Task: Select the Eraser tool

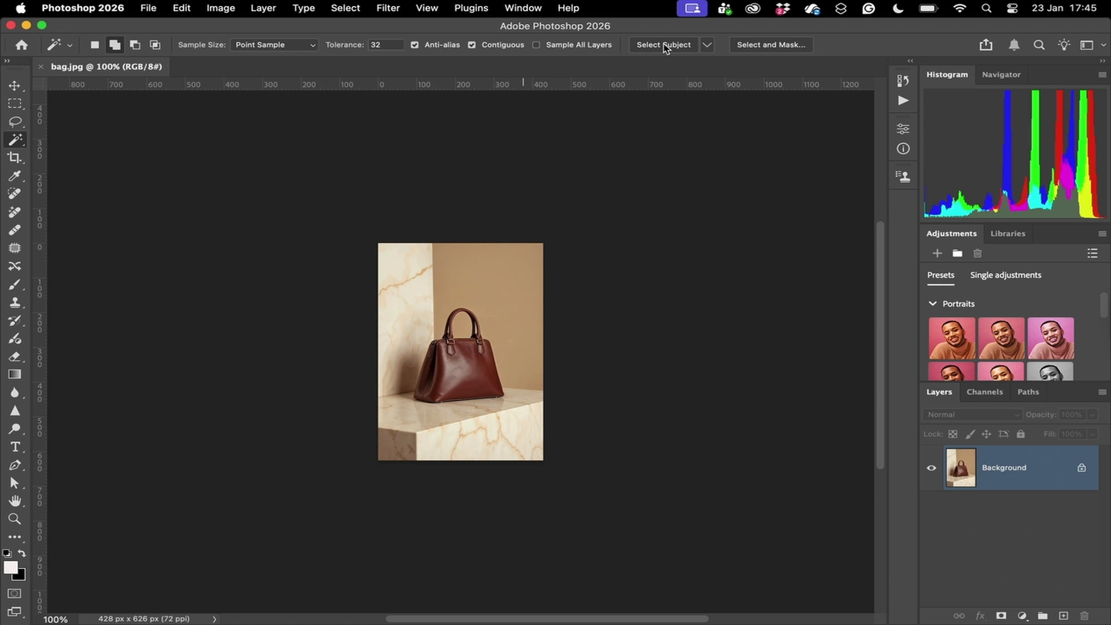Action: (15, 356)
